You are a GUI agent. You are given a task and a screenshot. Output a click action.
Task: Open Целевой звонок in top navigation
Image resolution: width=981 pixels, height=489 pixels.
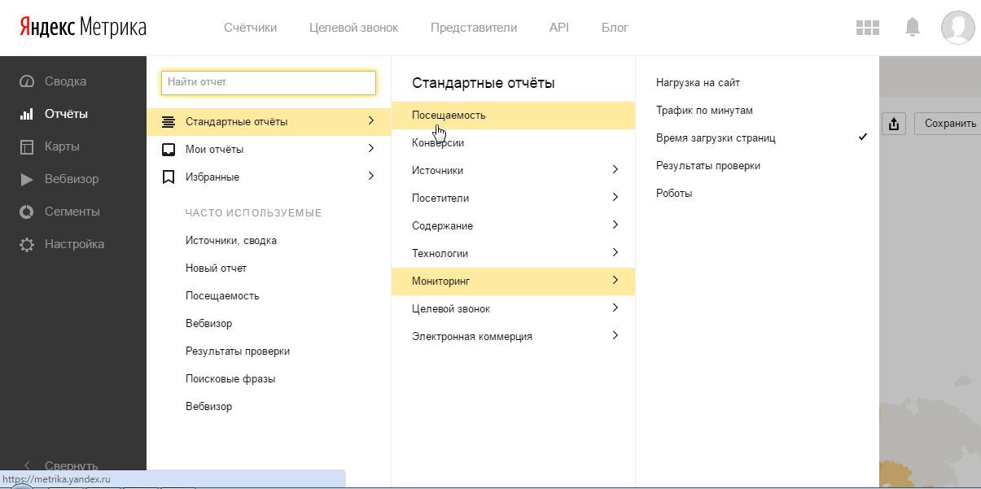[354, 28]
